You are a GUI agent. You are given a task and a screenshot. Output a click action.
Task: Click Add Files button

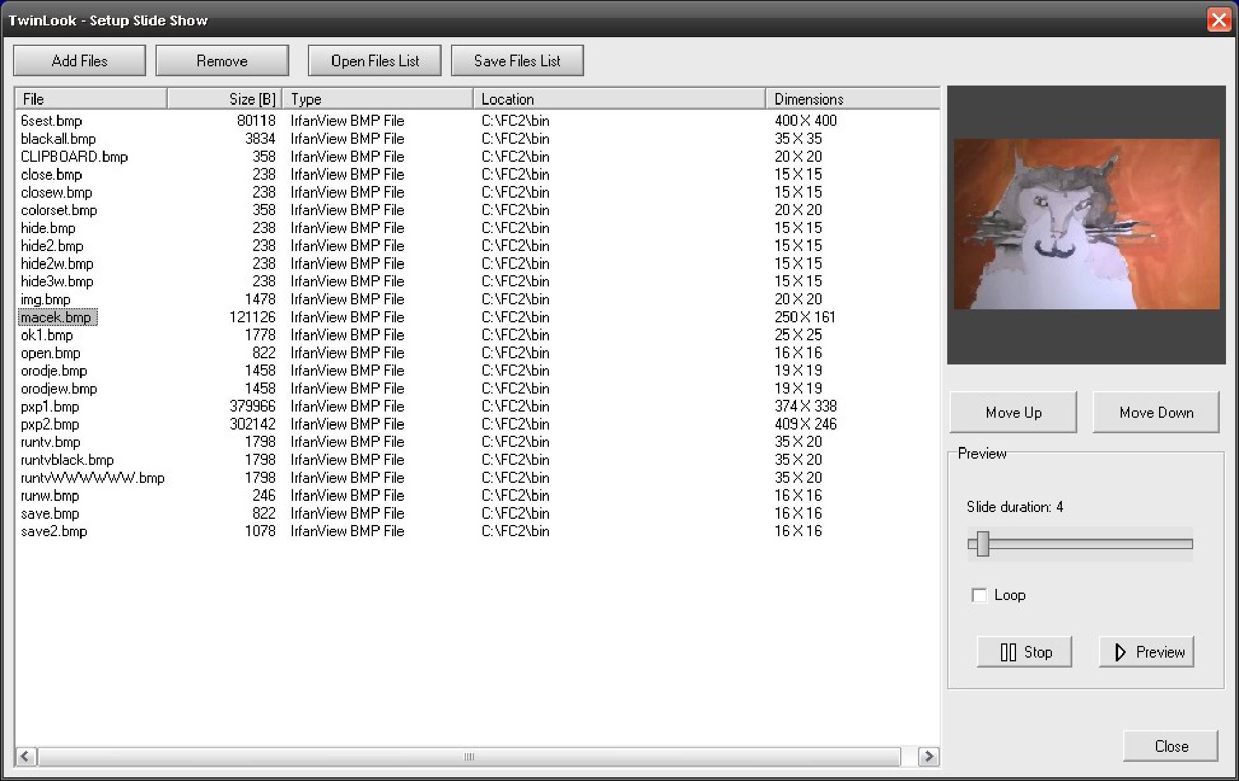point(79,61)
